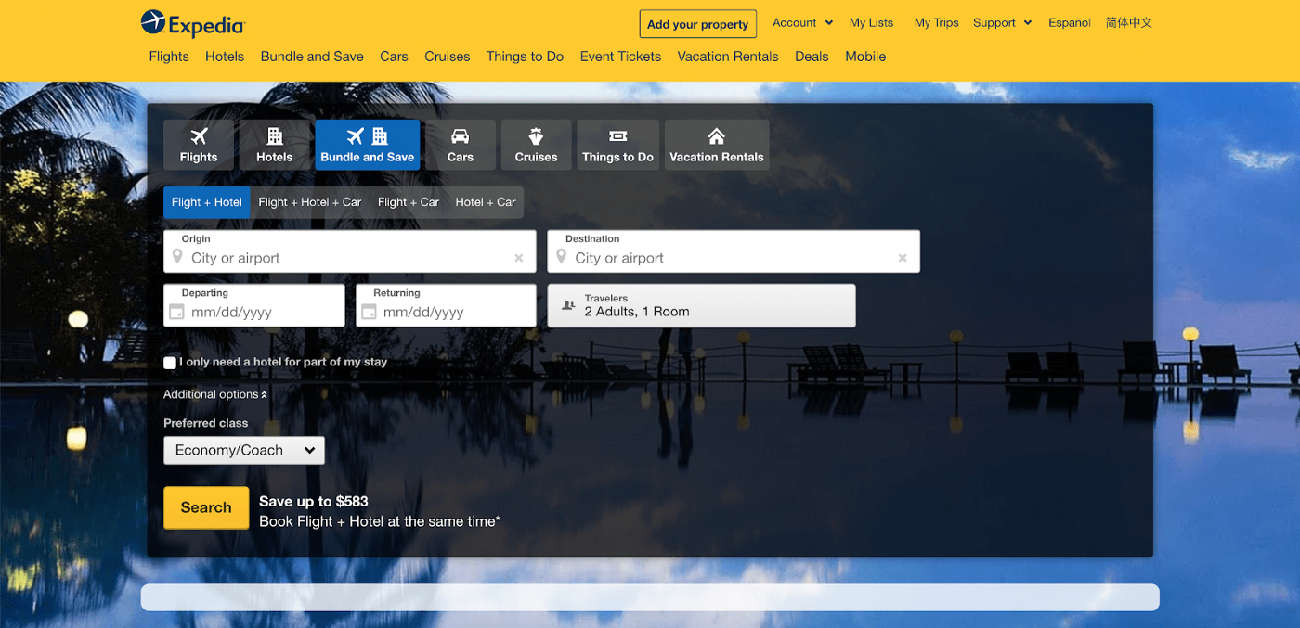Click the Add your property button
Image resolution: width=1300 pixels, height=628 pixels.
(697, 23)
